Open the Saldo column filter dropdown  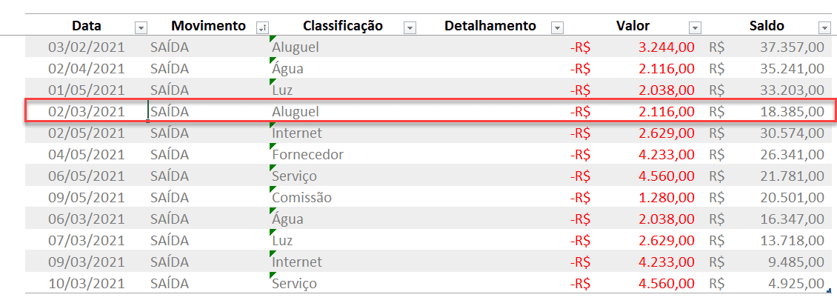point(823,27)
